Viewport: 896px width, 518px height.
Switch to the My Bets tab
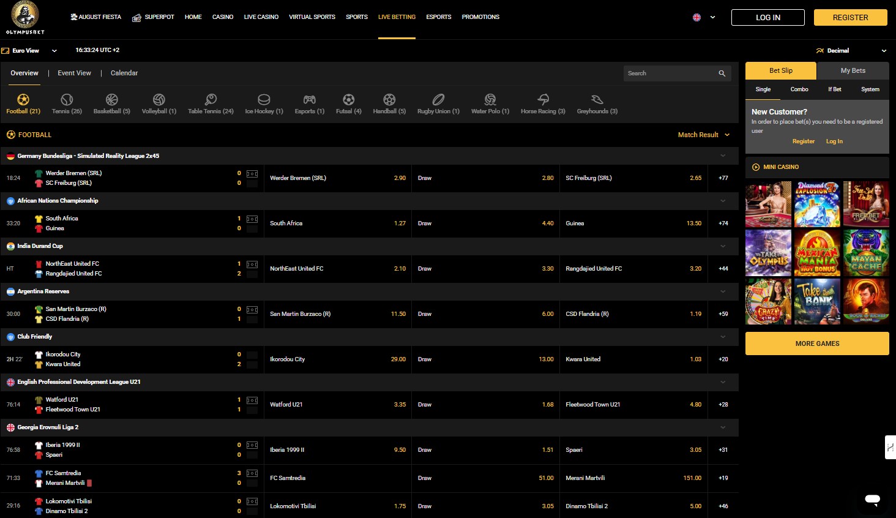pos(853,70)
